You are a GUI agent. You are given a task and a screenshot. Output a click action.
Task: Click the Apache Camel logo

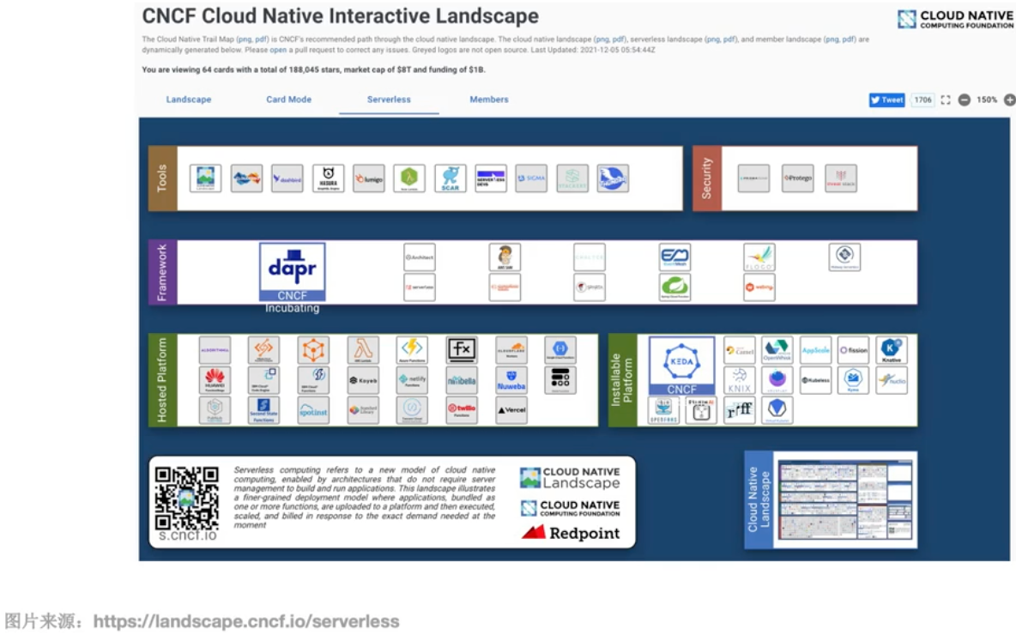point(740,350)
